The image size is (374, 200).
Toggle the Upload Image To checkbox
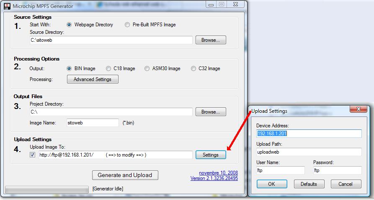[32, 155]
